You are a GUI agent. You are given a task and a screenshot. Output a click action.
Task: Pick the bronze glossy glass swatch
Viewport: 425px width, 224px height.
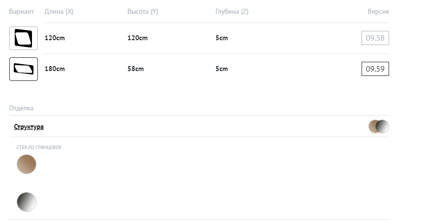(x=27, y=164)
